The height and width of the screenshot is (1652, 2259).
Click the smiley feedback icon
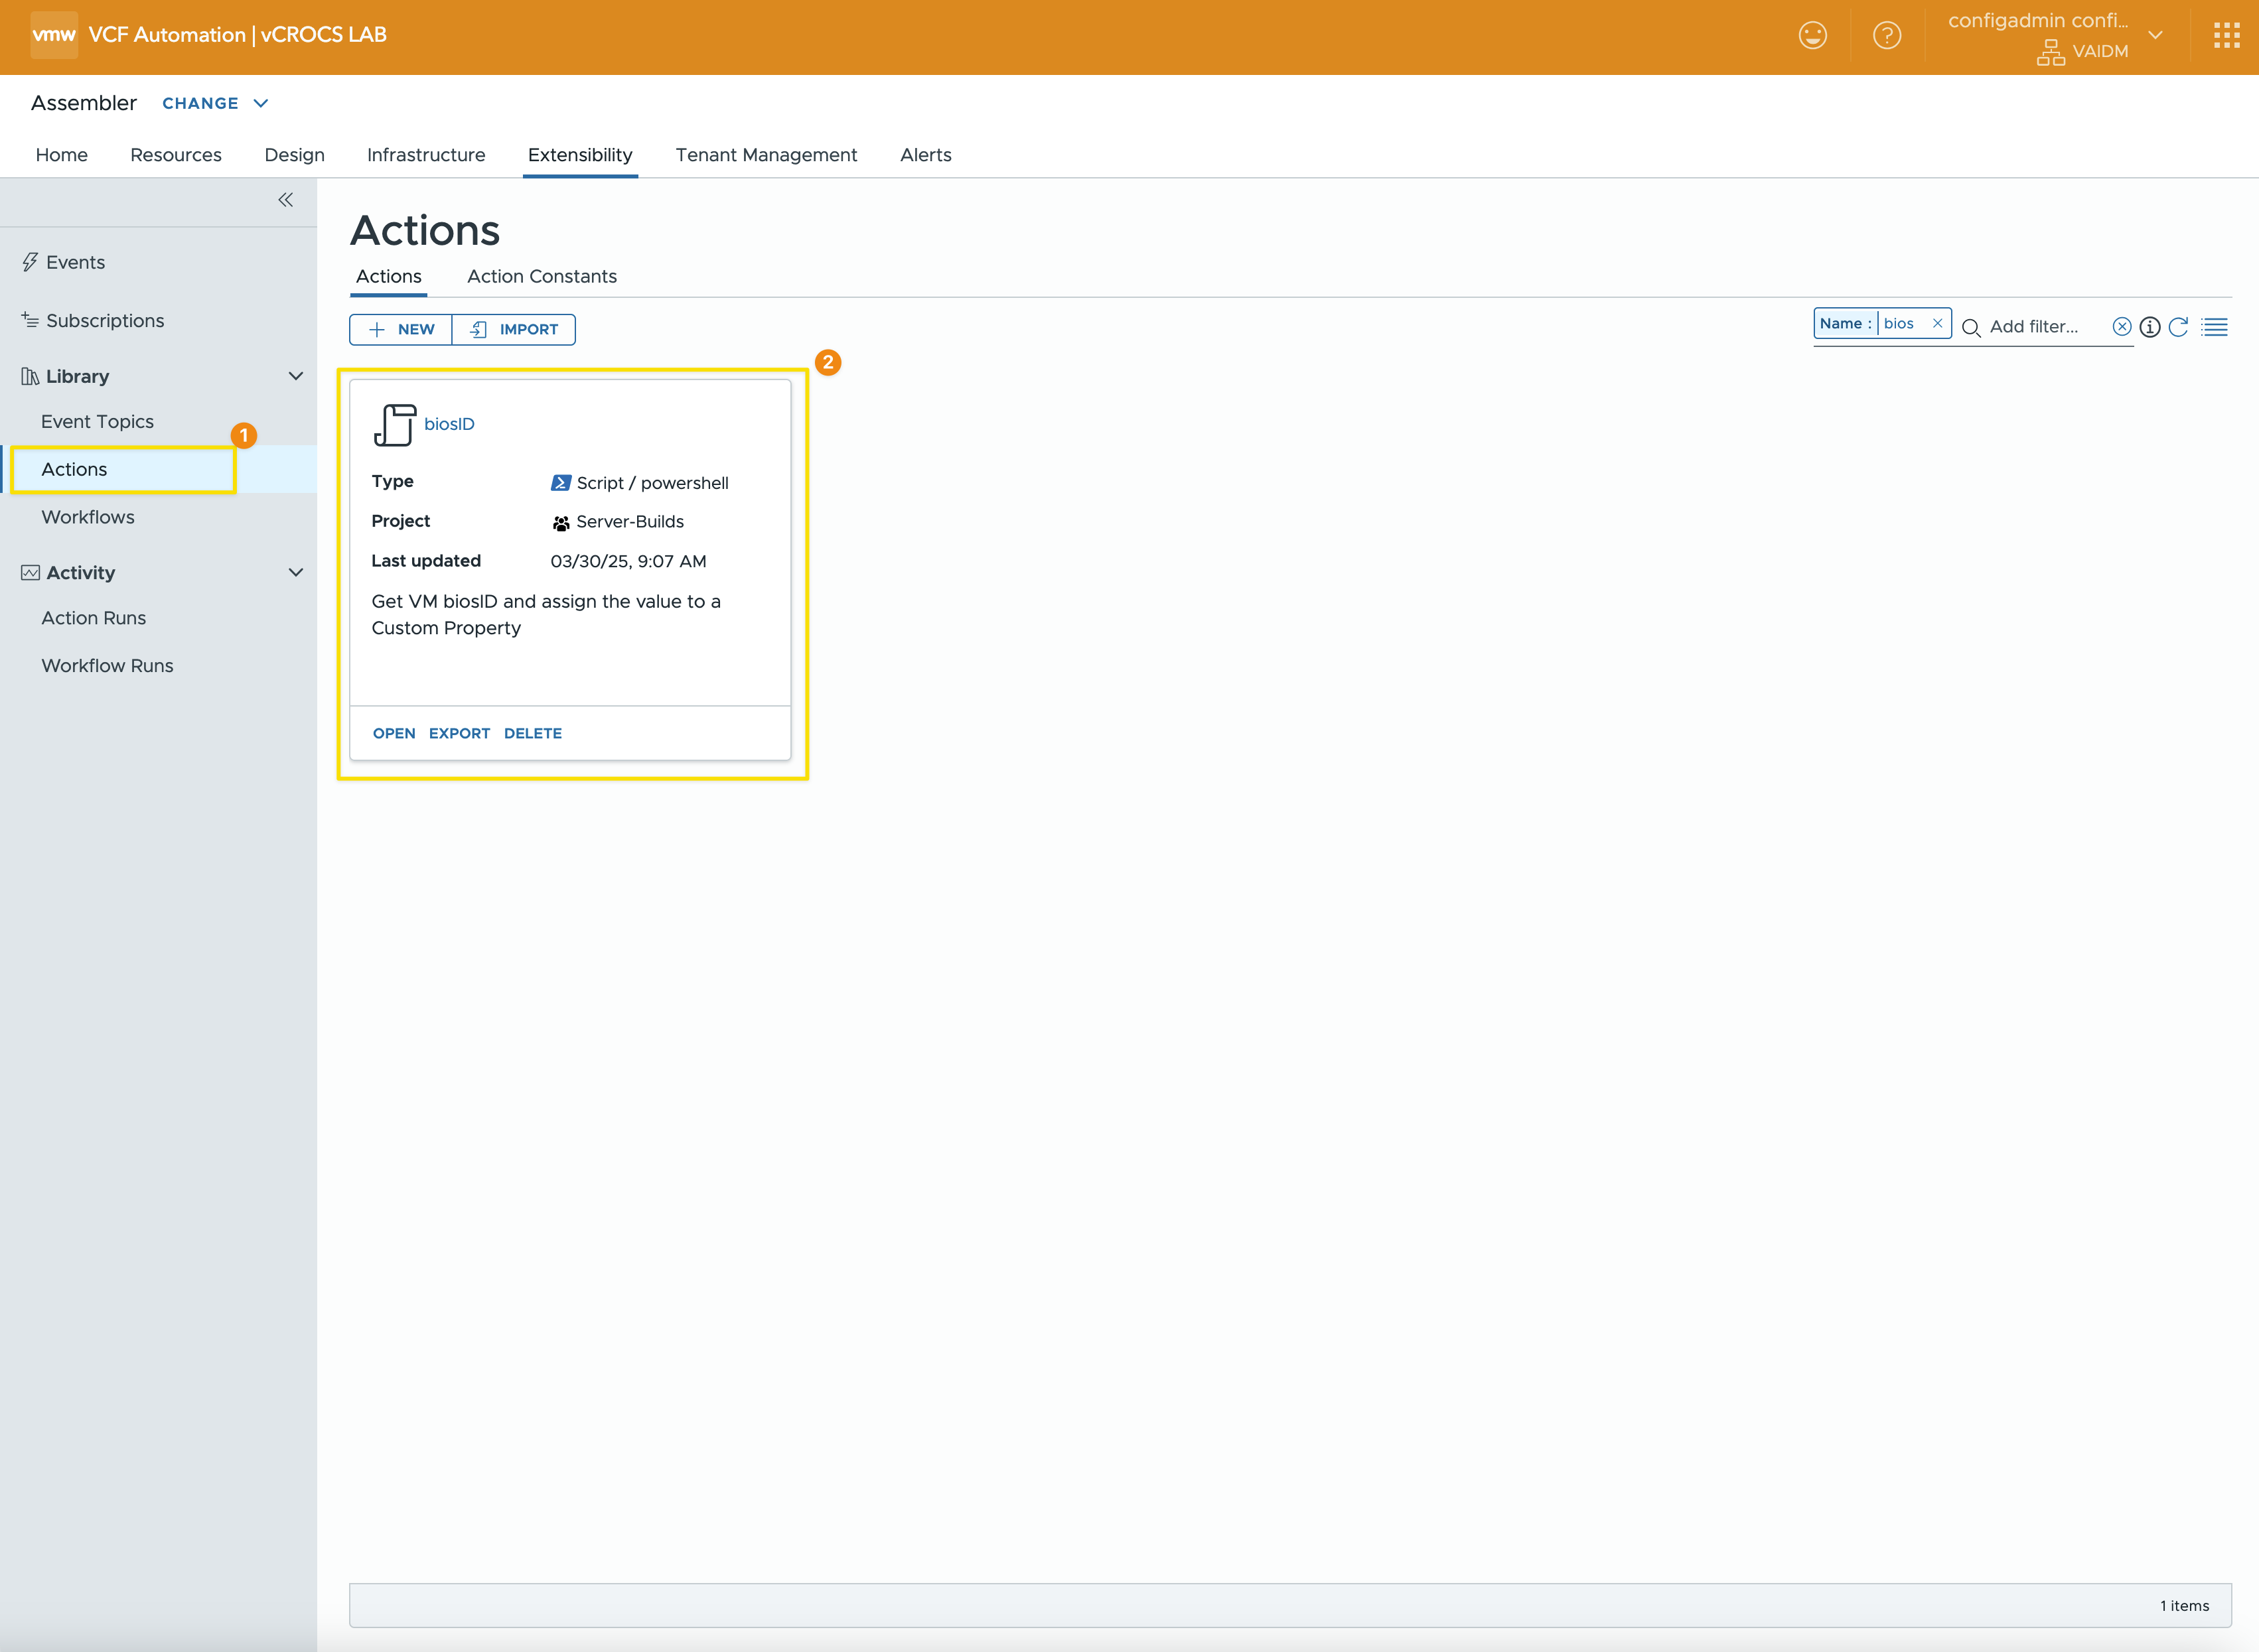pyautogui.click(x=1812, y=36)
